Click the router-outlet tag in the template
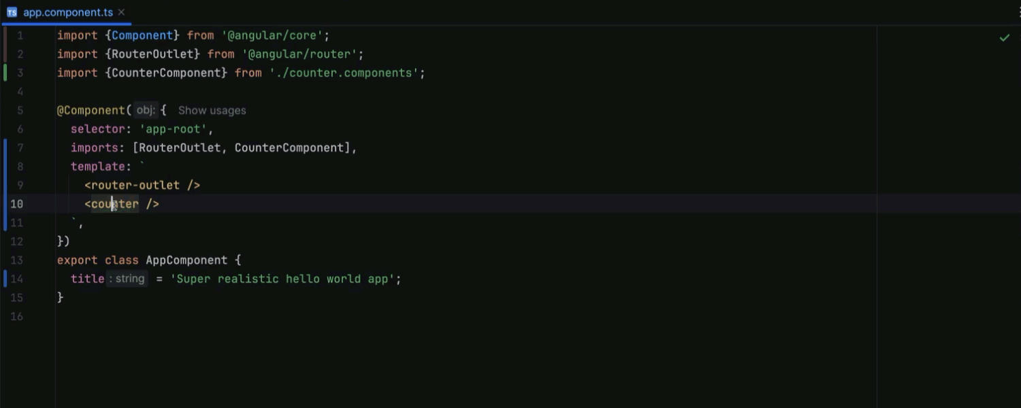Image resolution: width=1021 pixels, height=408 pixels. point(135,185)
